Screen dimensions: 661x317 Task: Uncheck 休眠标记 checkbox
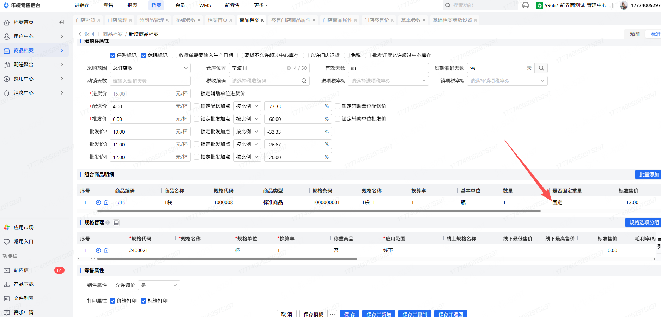tap(144, 55)
